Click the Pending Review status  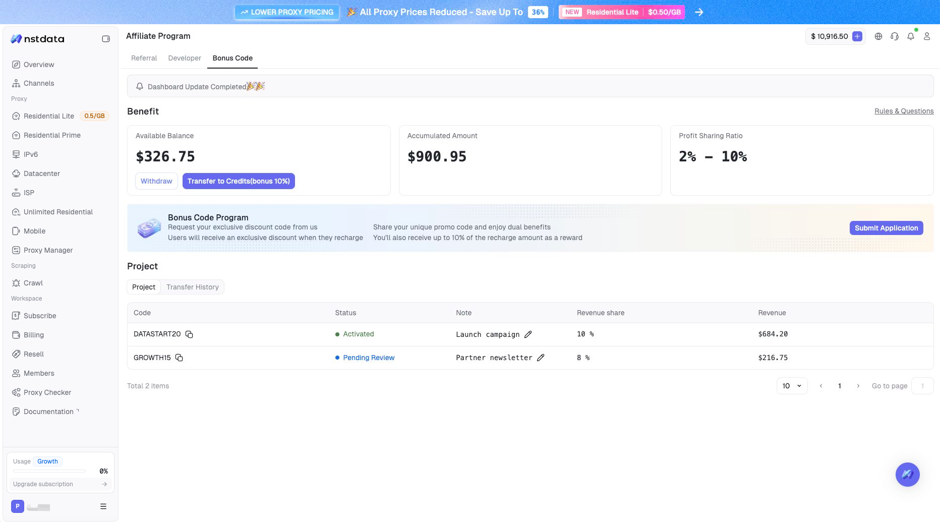coord(369,358)
